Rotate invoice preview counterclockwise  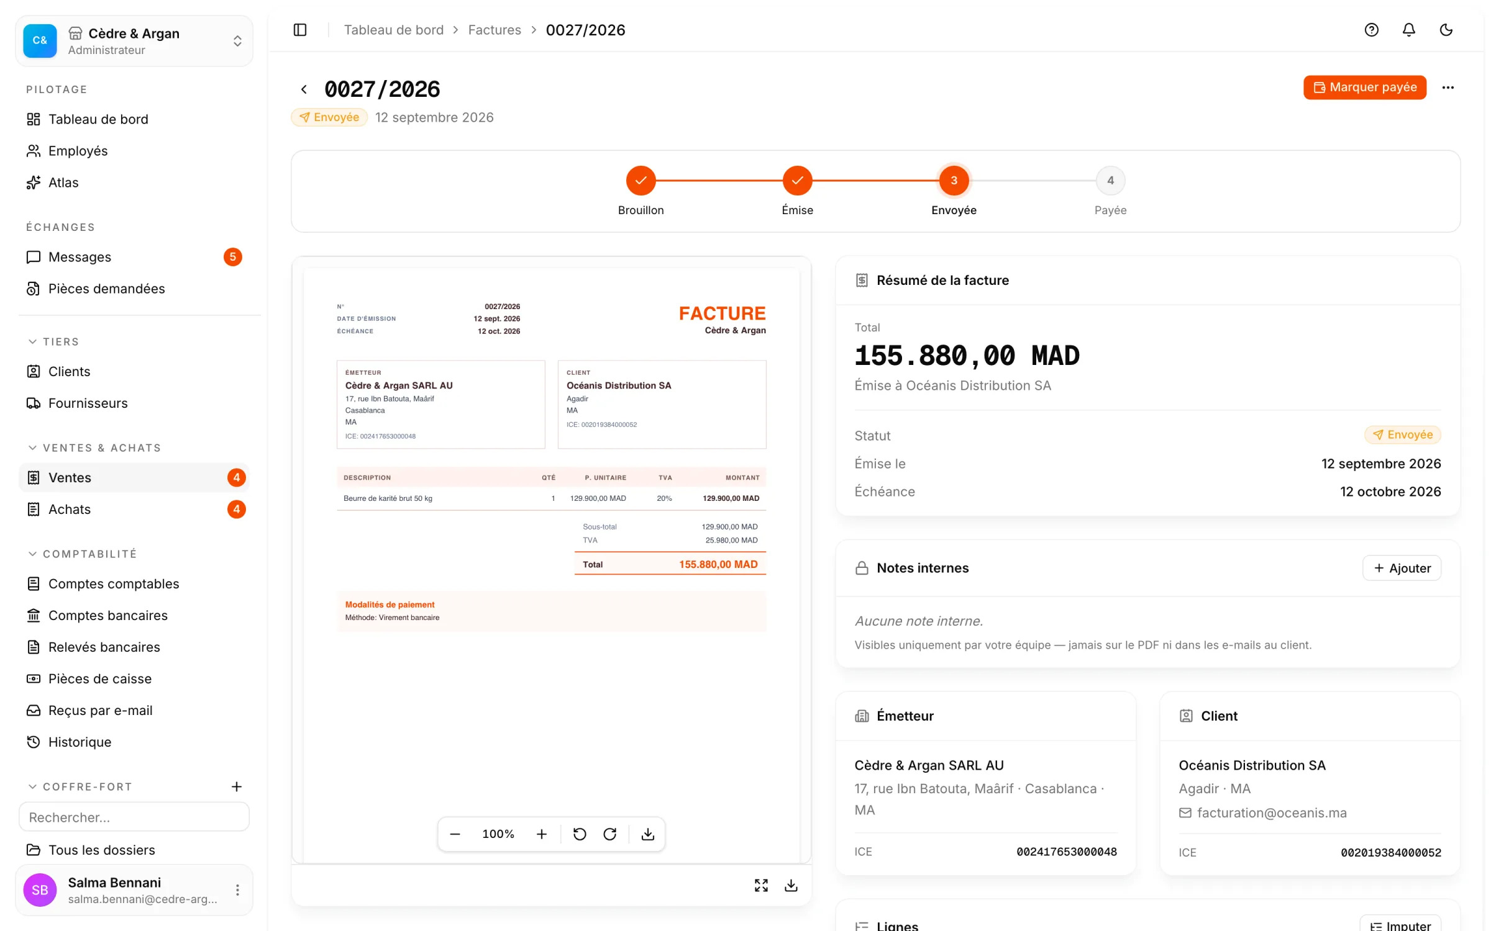pos(580,834)
